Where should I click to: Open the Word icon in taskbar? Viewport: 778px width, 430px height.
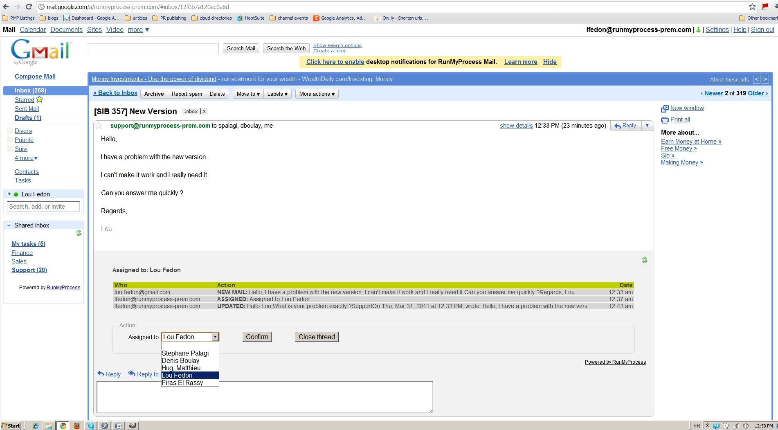point(118,425)
